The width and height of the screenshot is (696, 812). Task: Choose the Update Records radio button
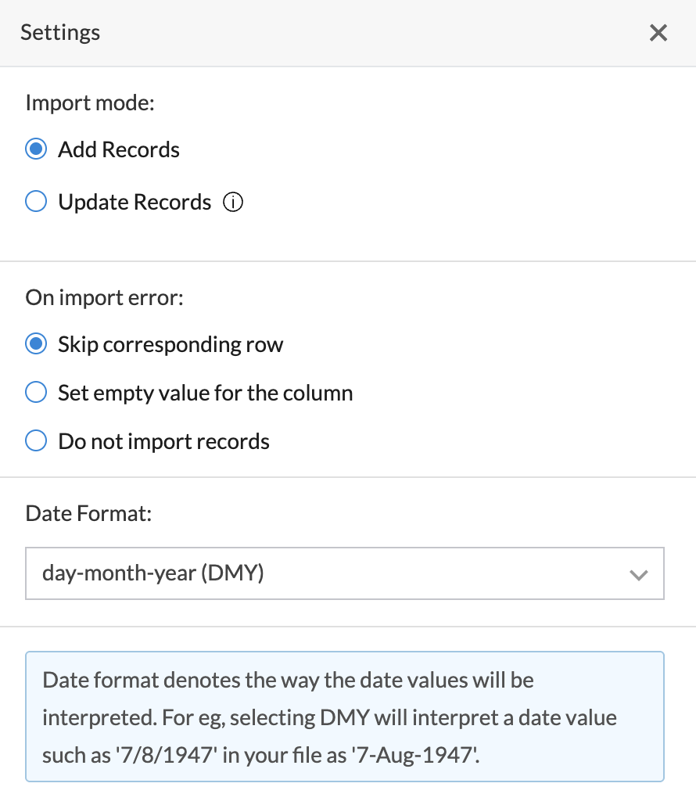36,203
